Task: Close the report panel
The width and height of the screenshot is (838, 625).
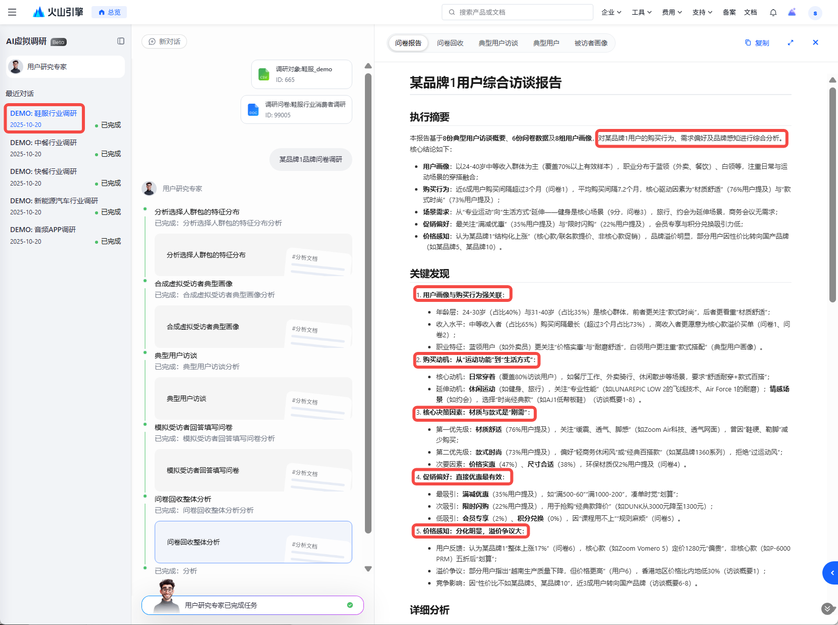Action: (x=815, y=42)
